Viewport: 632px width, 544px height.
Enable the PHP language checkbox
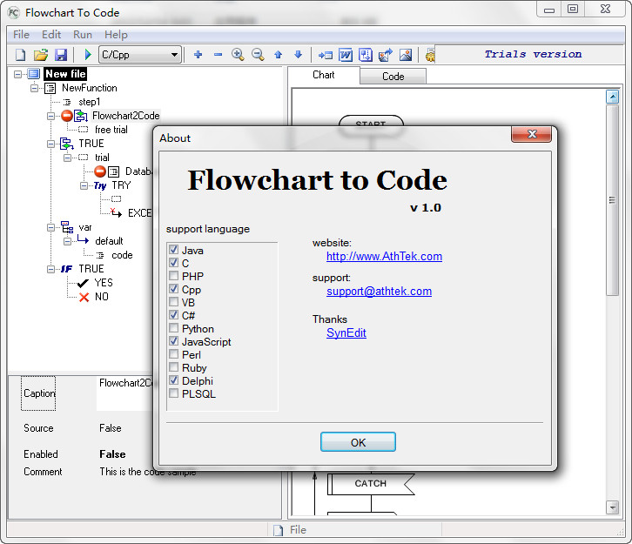[174, 276]
